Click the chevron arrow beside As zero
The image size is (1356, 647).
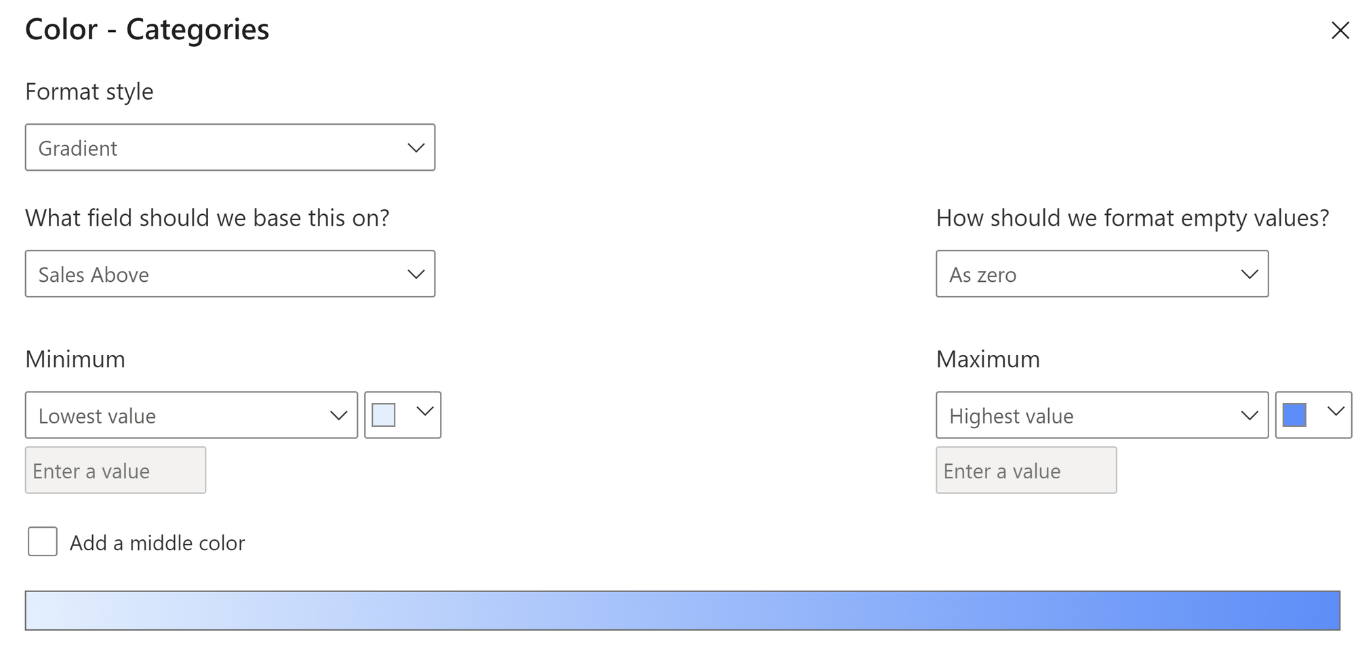1249,274
